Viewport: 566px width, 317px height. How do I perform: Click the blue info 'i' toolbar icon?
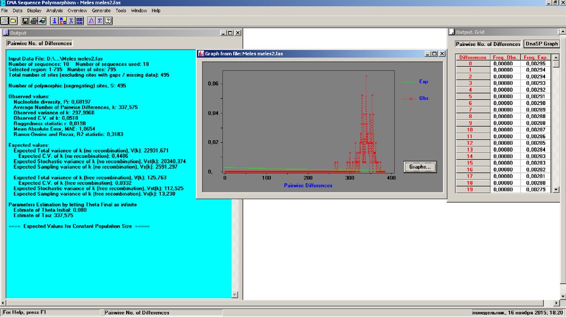[x=54, y=21]
